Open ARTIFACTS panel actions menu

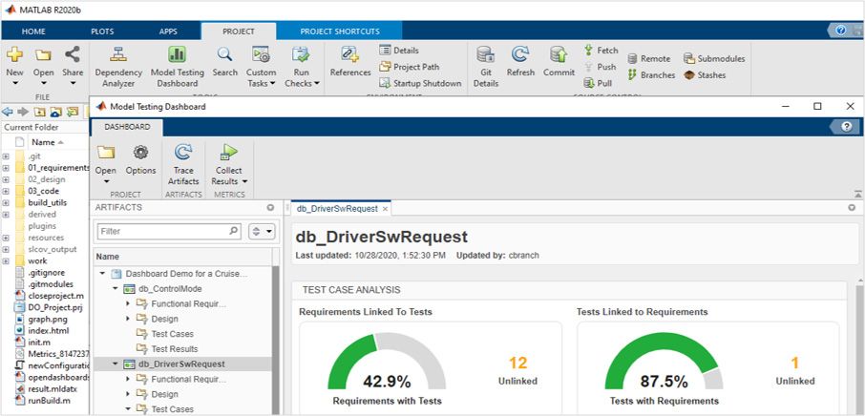[x=270, y=208]
